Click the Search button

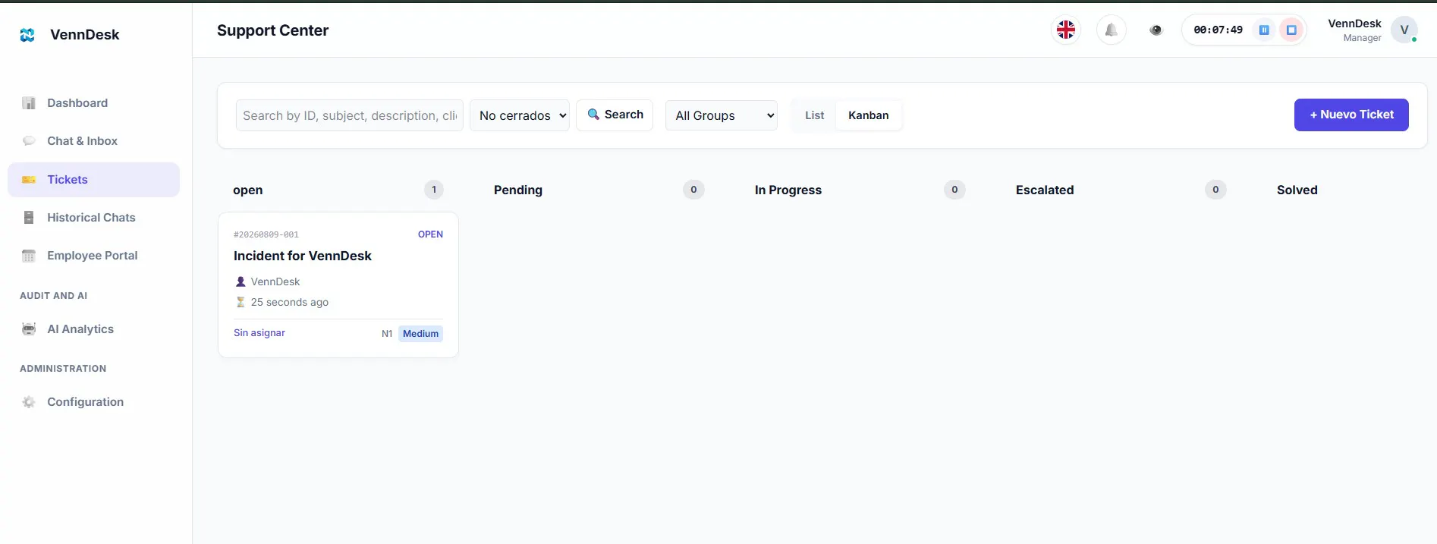(615, 115)
